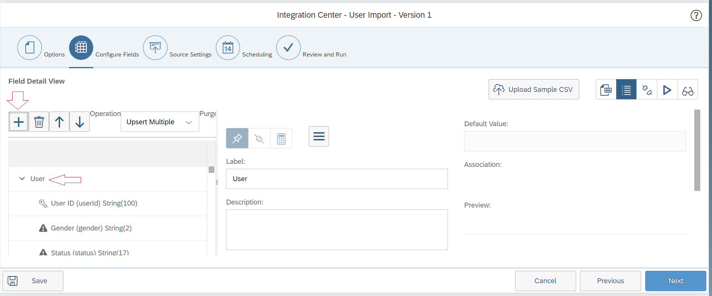
Task: Click the right panel vertical scrollbar
Action: (697, 150)
